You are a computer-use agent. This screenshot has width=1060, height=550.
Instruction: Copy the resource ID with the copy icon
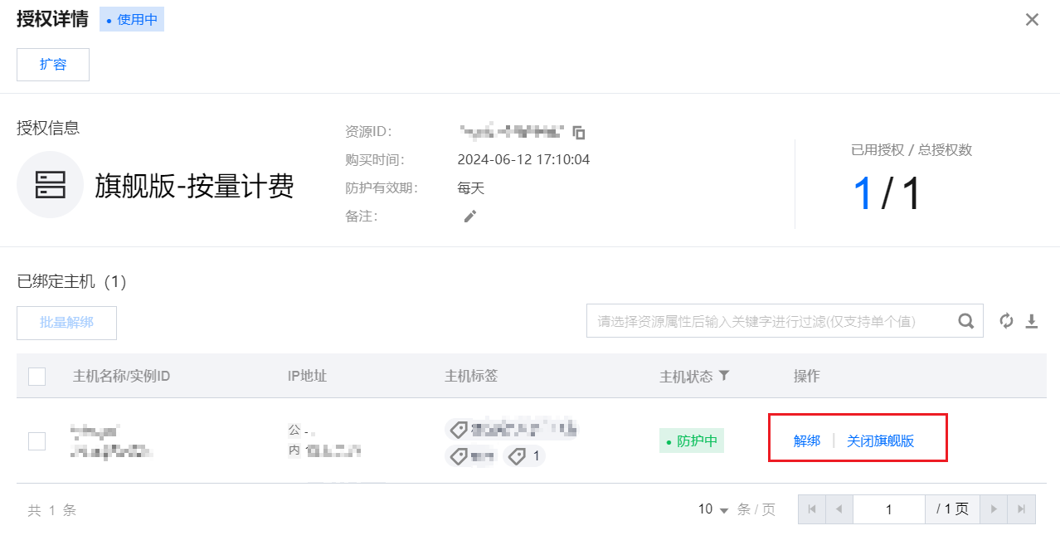(579, 132)
